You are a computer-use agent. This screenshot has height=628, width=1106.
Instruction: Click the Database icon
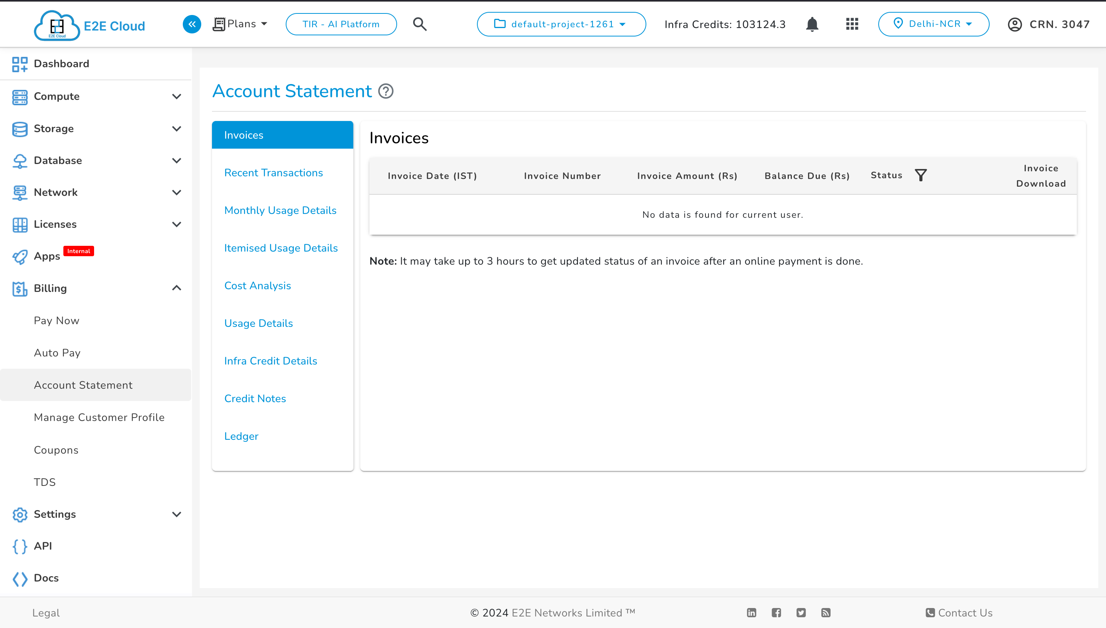(x=20, y=161)
